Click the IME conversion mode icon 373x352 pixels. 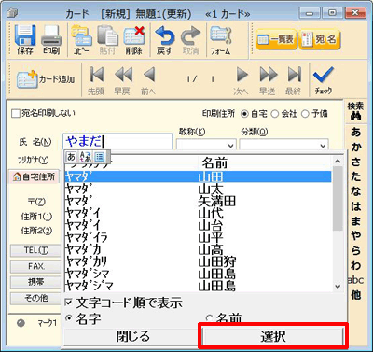tap(86, 157)
